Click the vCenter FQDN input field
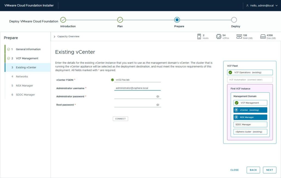 [137, 80]
